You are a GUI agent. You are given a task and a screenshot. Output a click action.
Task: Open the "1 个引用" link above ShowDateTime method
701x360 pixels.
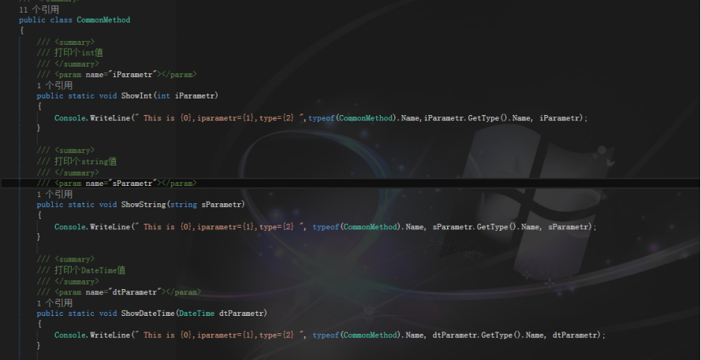click(54, 302)
